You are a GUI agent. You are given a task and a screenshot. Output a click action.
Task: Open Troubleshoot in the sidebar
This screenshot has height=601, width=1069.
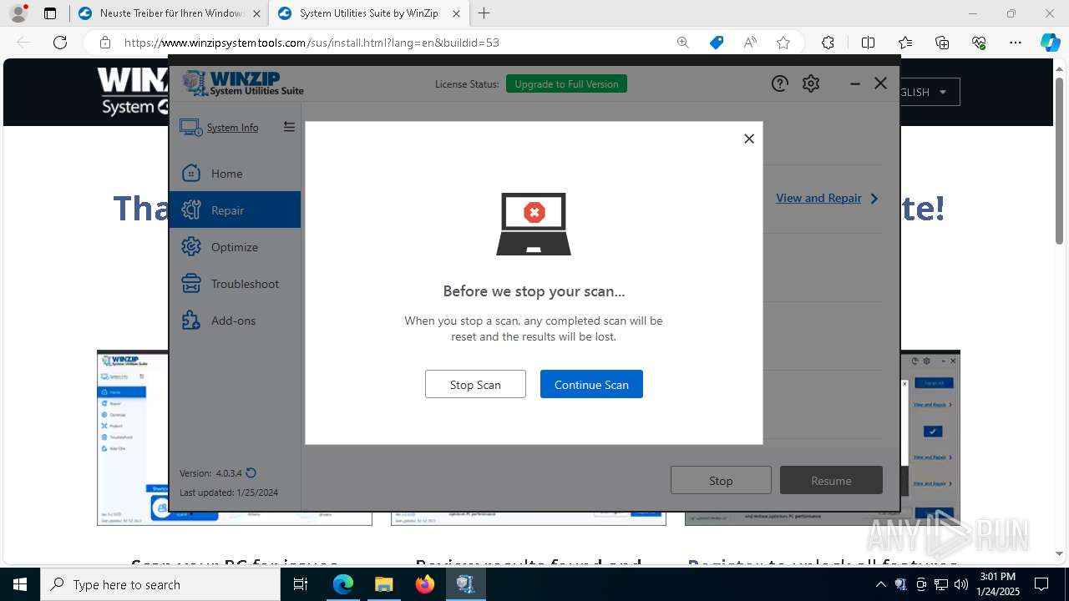pyautogui.click(x=235, y=284)
